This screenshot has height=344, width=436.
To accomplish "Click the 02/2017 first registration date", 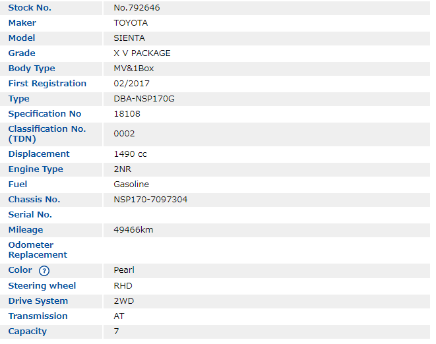I will click(x=131, y=84).
